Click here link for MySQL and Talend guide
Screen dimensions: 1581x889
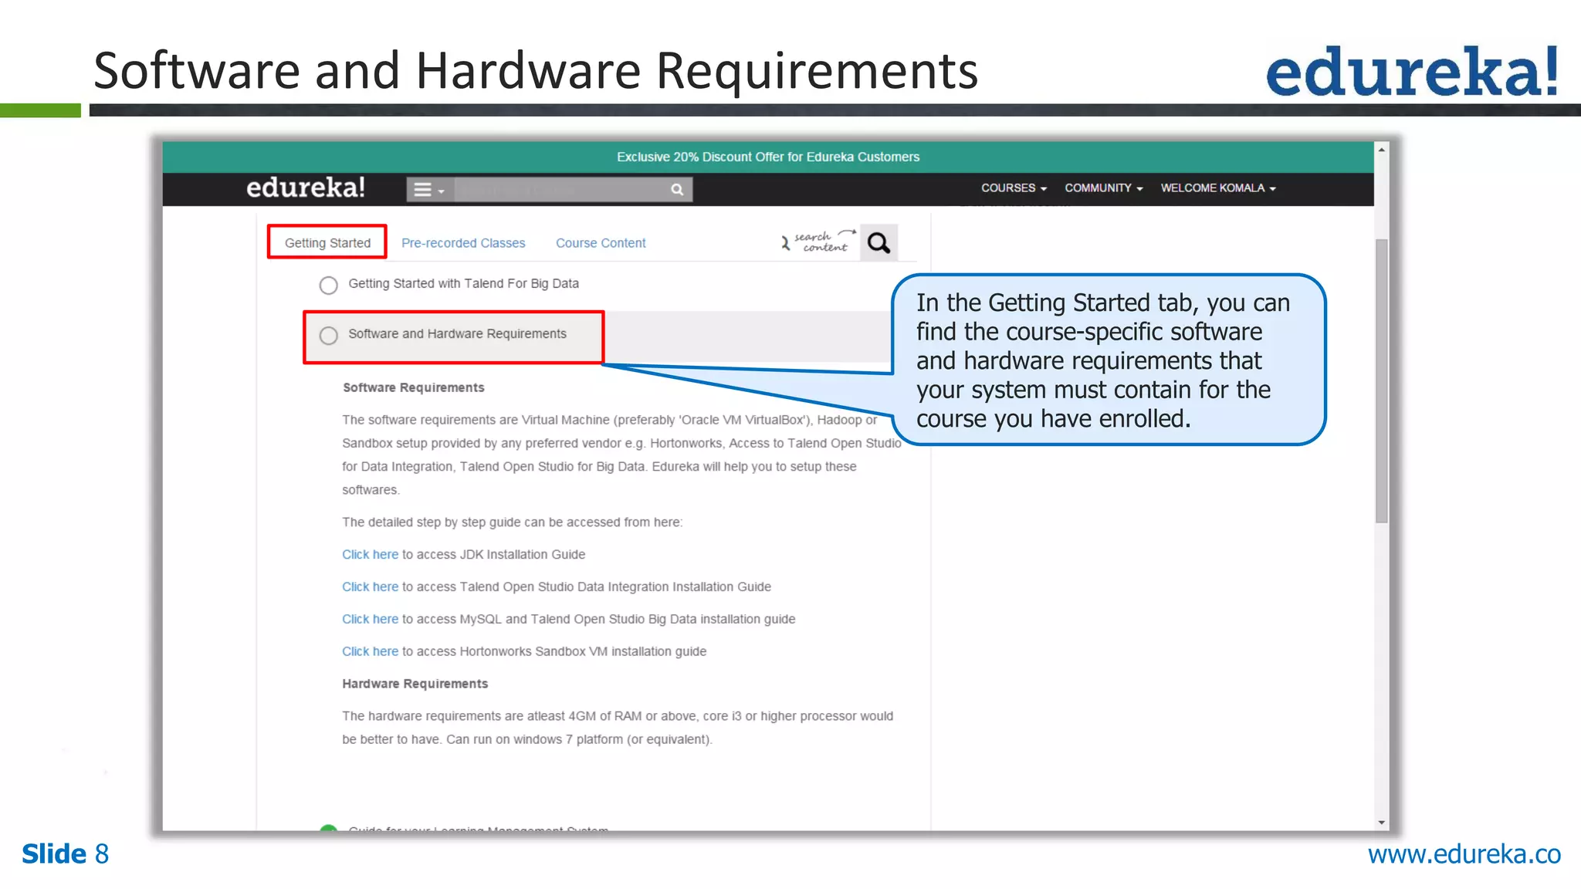click(370, 619)
